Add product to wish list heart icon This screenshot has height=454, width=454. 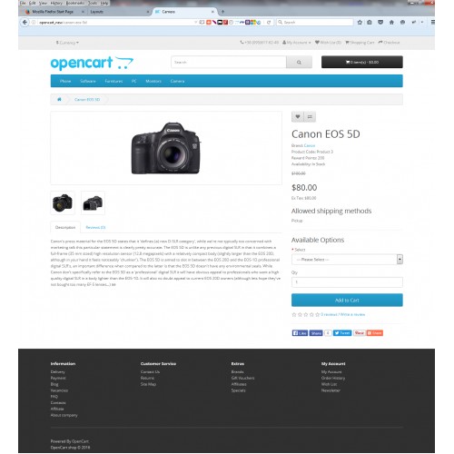298,116
